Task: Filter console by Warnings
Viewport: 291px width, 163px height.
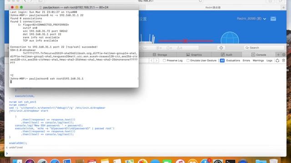Action: (x=258, y=60)
